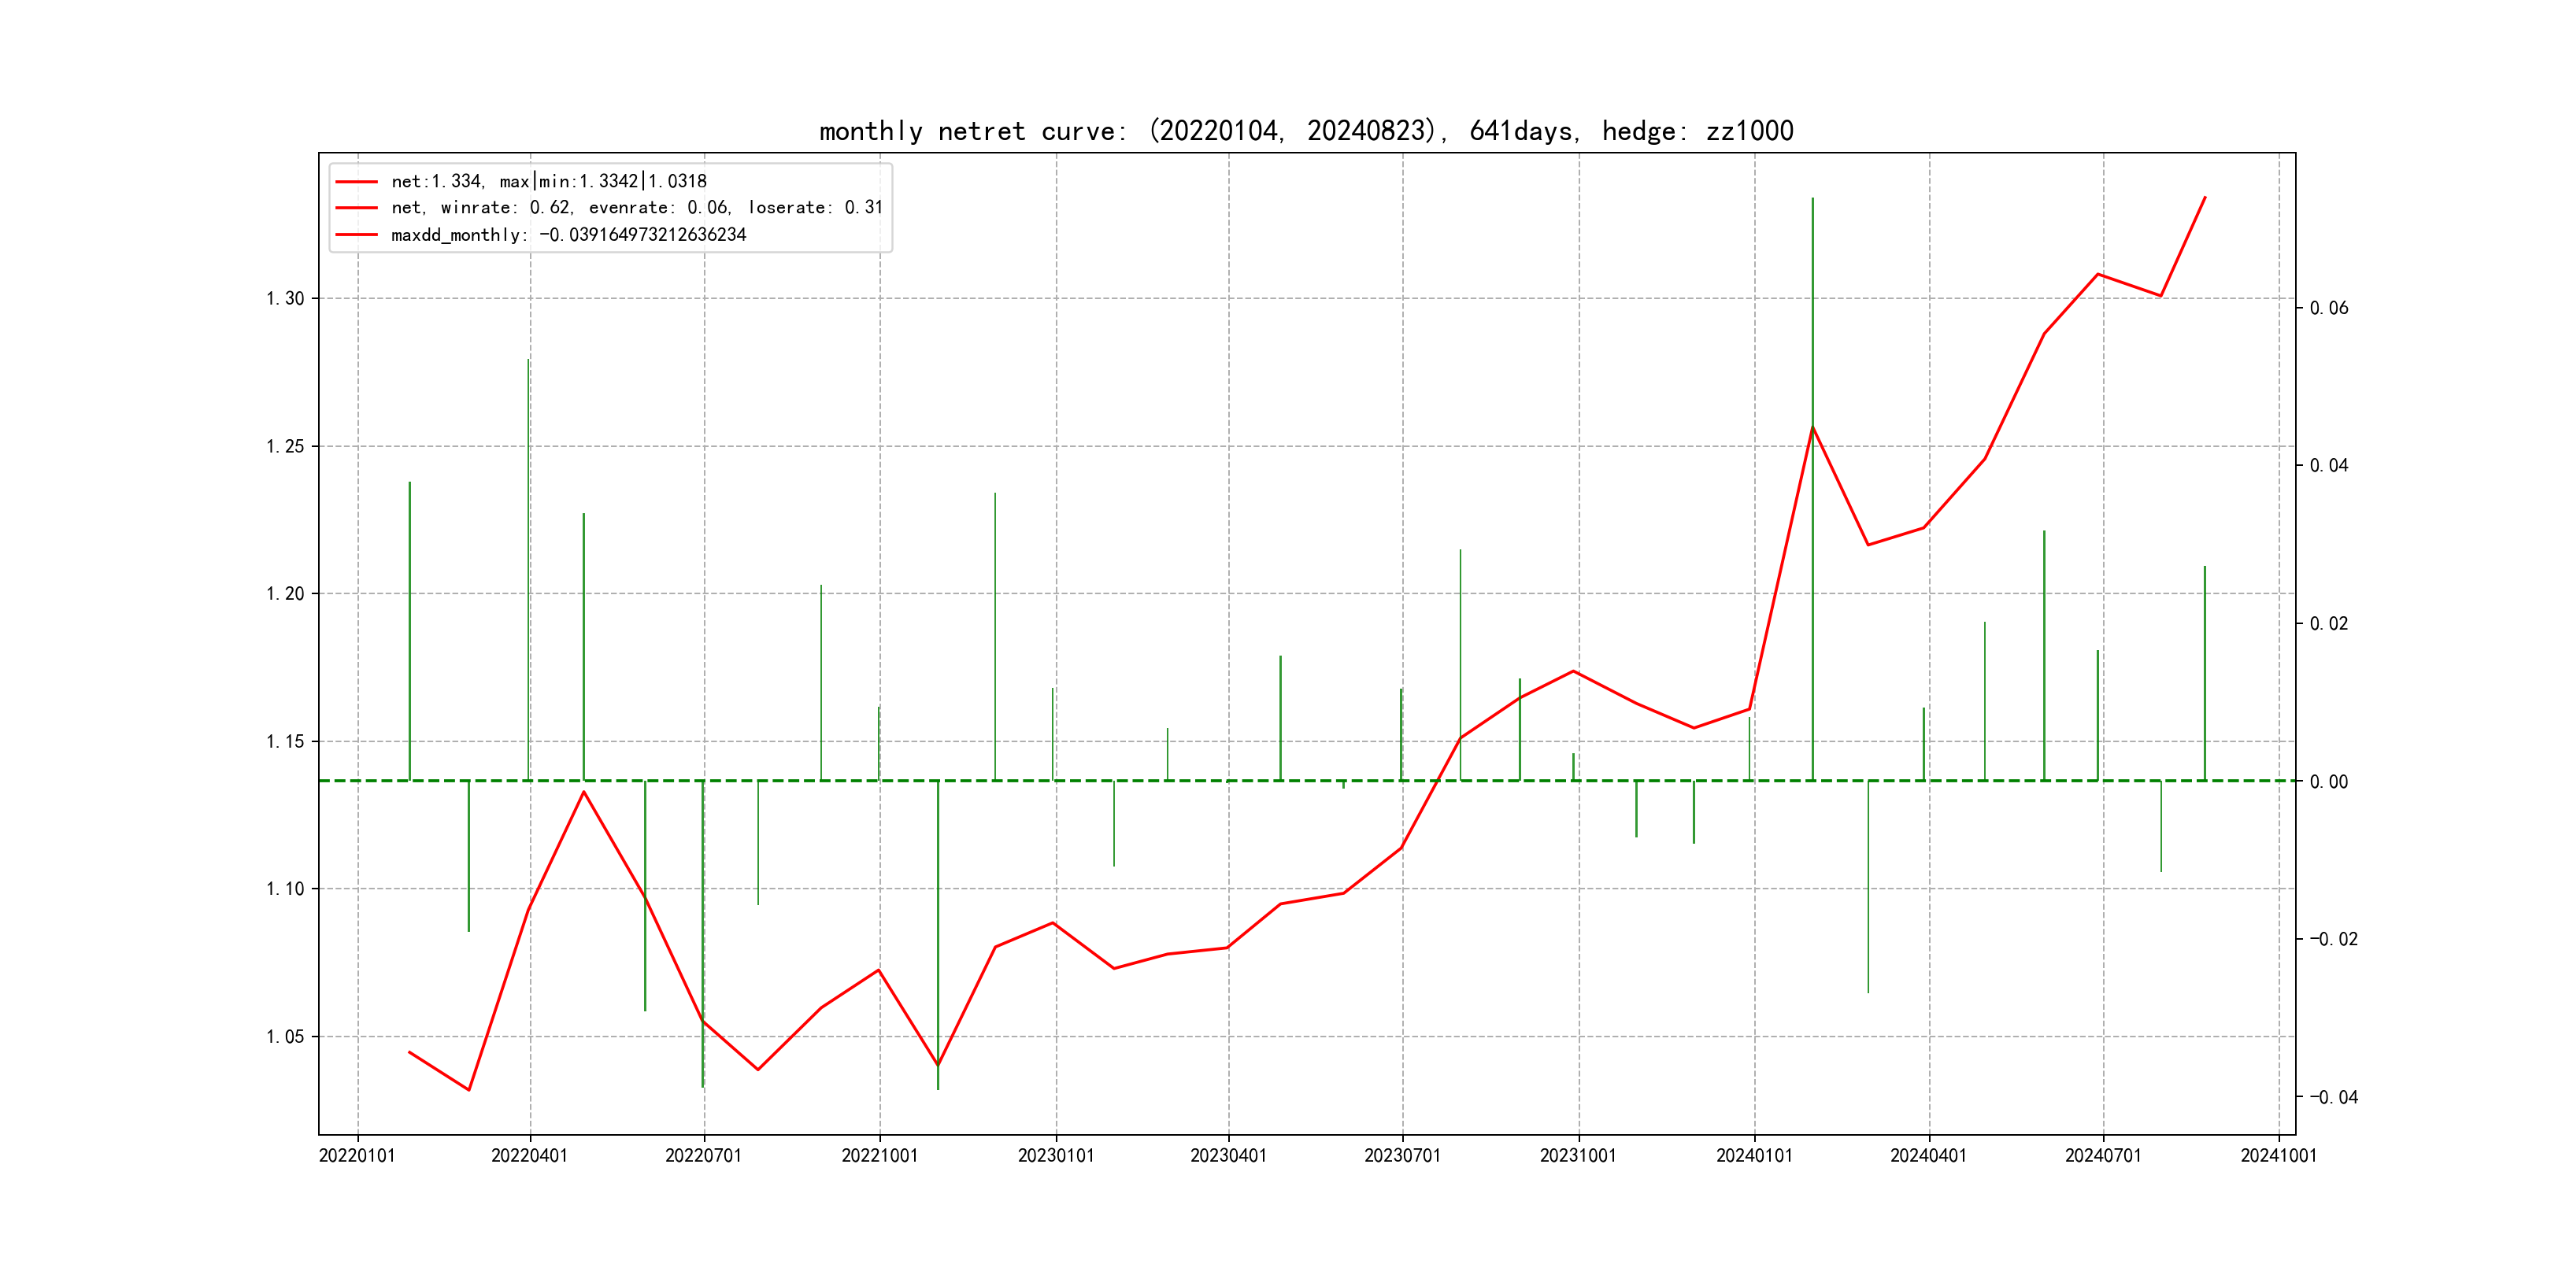
Task: Click the 20230101 x-axis label
Action: pos(1056,1155)
